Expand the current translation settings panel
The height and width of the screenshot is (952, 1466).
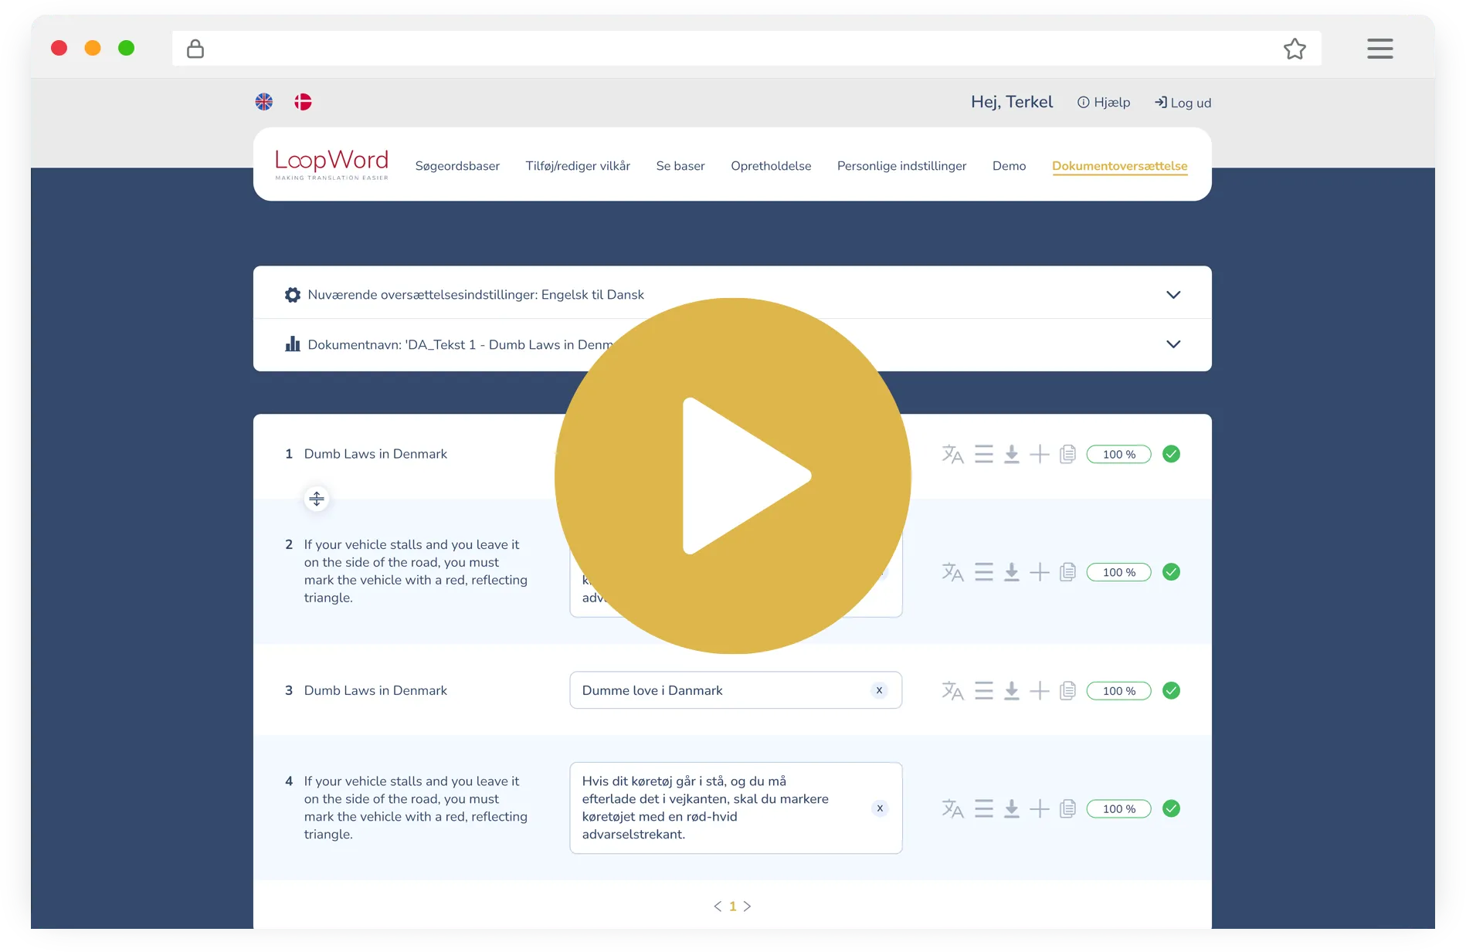(x=1172, y=295)
